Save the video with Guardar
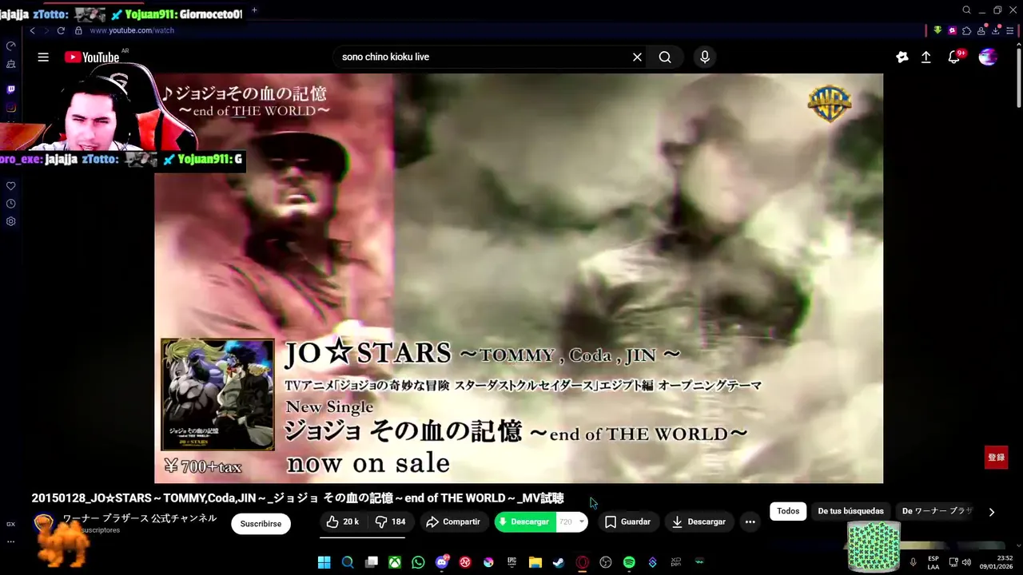 pyautogui.click(x=627, y=521)
